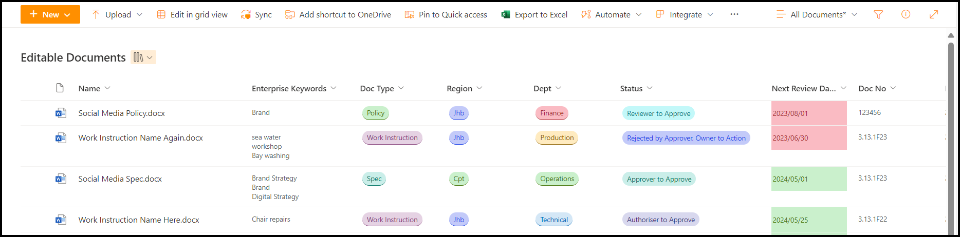This screenshot has width=960, height=237.
Task: Open the All Documents view selector
Action: coord(817,15)
